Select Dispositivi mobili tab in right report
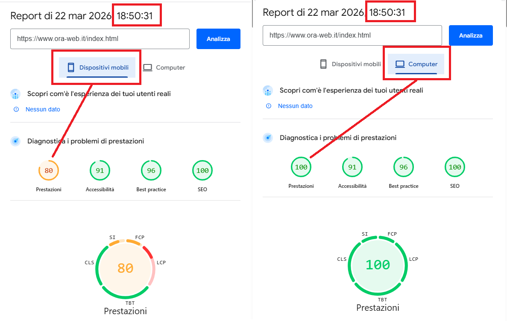The image size is (507, 321). click(350, 64)
